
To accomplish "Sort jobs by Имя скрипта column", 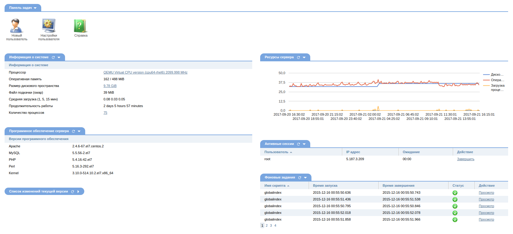I will coord(277,185).
